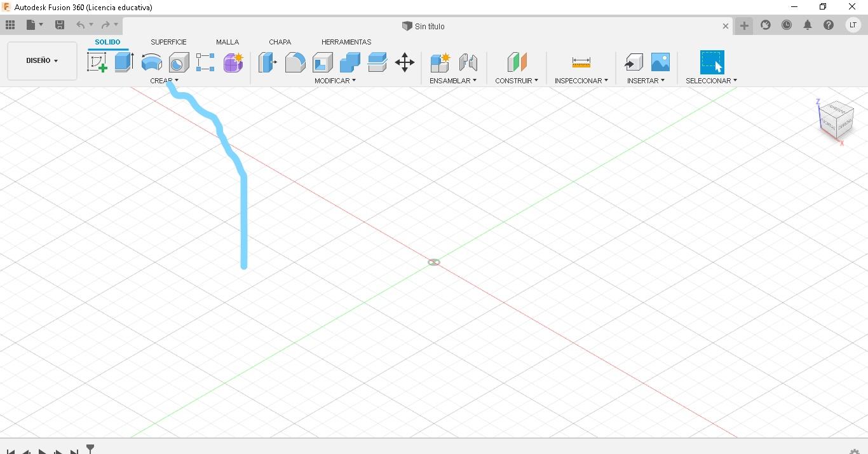Screen dimensions: 868x454
Task: Open the Help question mark icon
Action: (x=829, y=25)
